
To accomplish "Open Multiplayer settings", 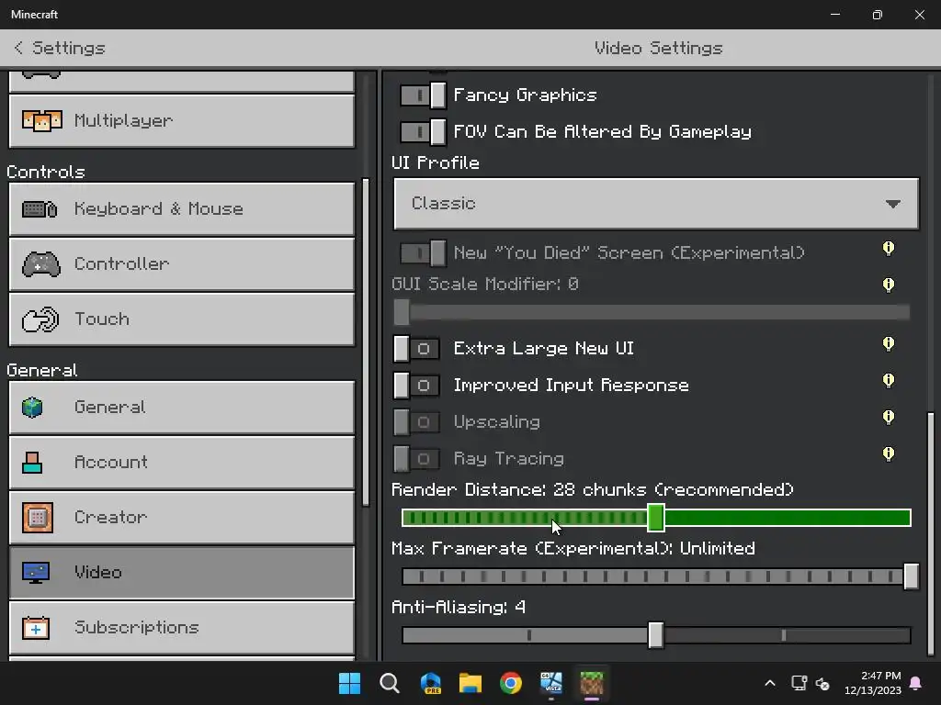I will point(182,120).
